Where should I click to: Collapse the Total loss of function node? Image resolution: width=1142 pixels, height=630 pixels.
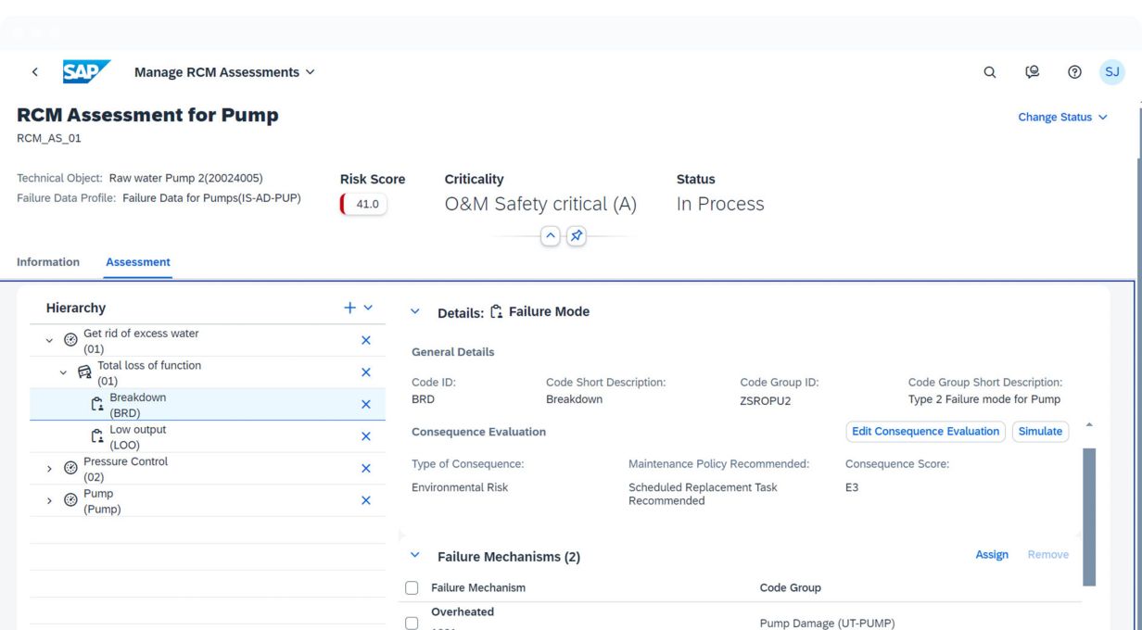64,372
